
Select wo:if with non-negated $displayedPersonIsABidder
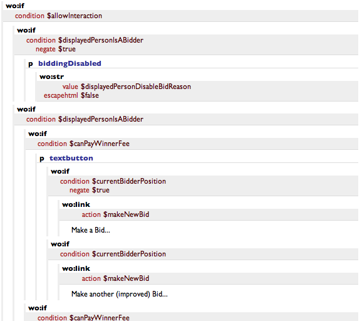pos(26,109)
